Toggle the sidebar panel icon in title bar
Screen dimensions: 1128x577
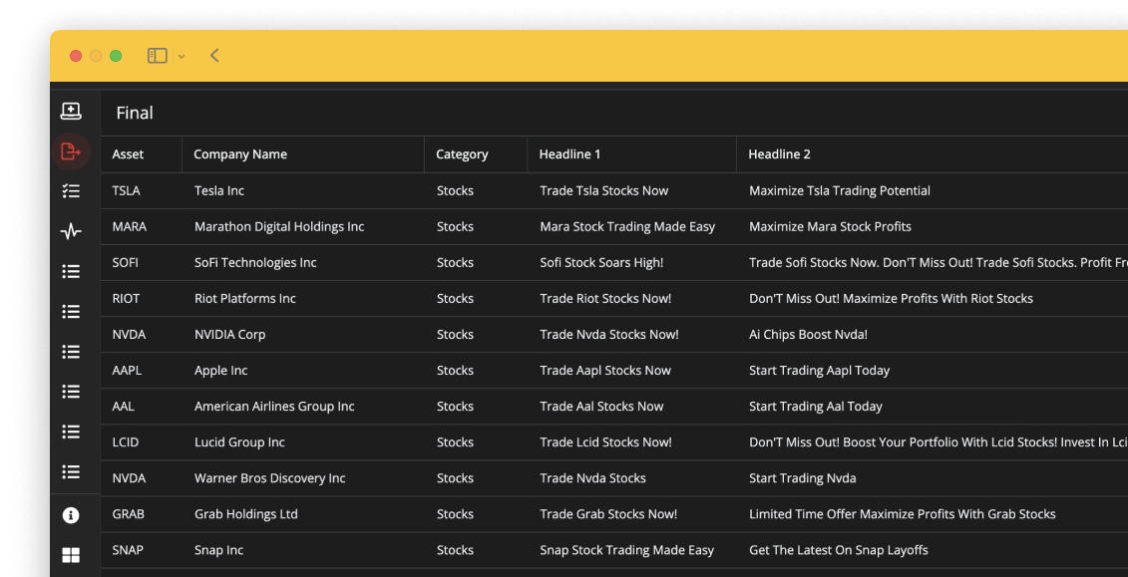(158, 56)
